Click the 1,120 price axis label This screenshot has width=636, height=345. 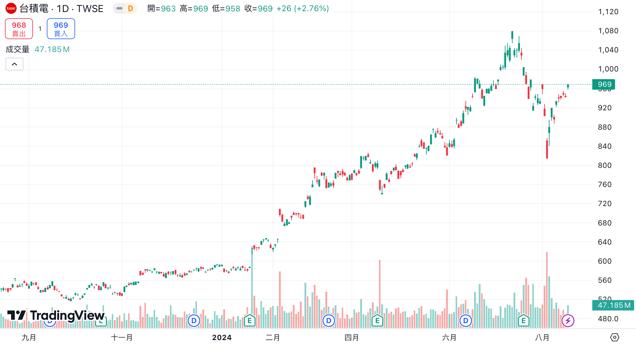(x=608, y=12)
